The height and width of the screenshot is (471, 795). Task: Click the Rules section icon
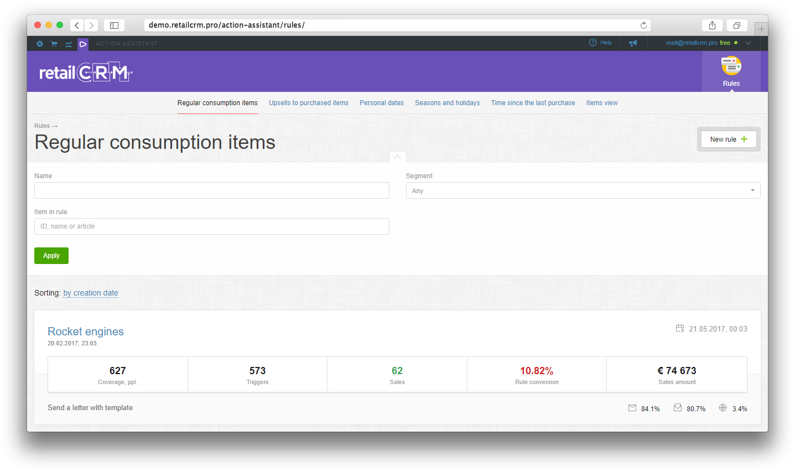pyautogui.click(x=731, y=66)
